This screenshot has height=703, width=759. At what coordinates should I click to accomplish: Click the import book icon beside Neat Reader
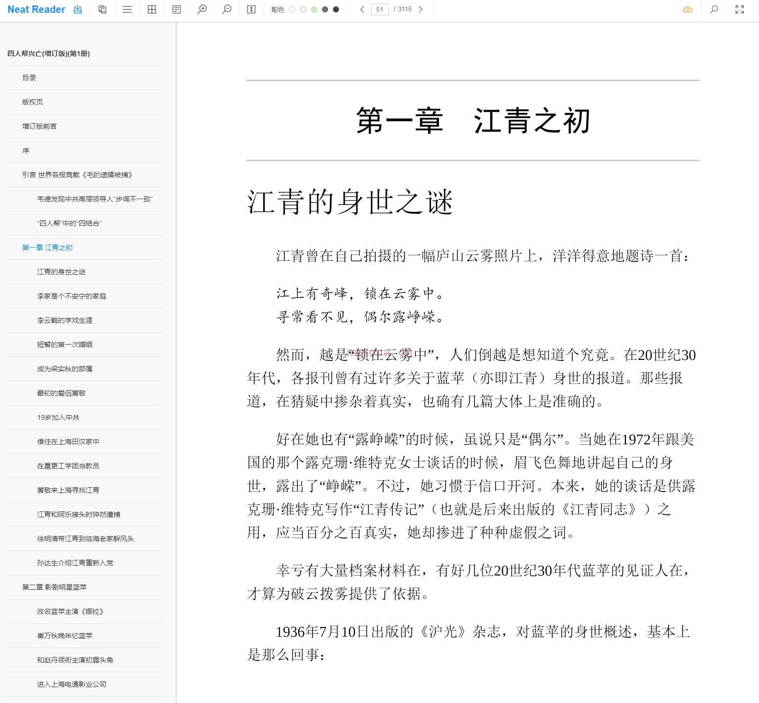78,9
